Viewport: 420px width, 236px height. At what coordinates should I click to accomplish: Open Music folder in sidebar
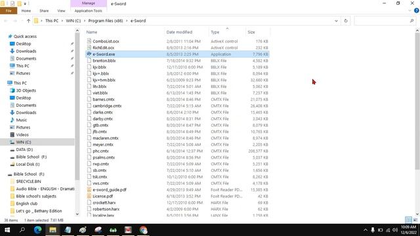pos(21,120)
